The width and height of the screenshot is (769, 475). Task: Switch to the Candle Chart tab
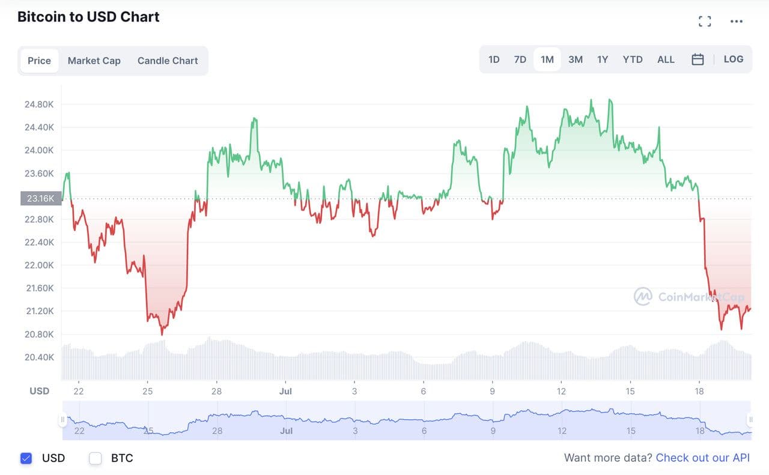(168, 61)
